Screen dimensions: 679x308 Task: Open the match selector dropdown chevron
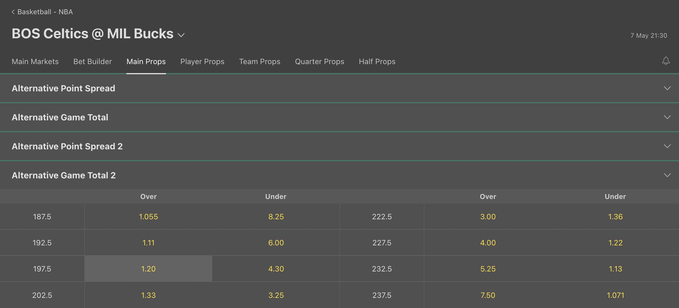[181, 35]
